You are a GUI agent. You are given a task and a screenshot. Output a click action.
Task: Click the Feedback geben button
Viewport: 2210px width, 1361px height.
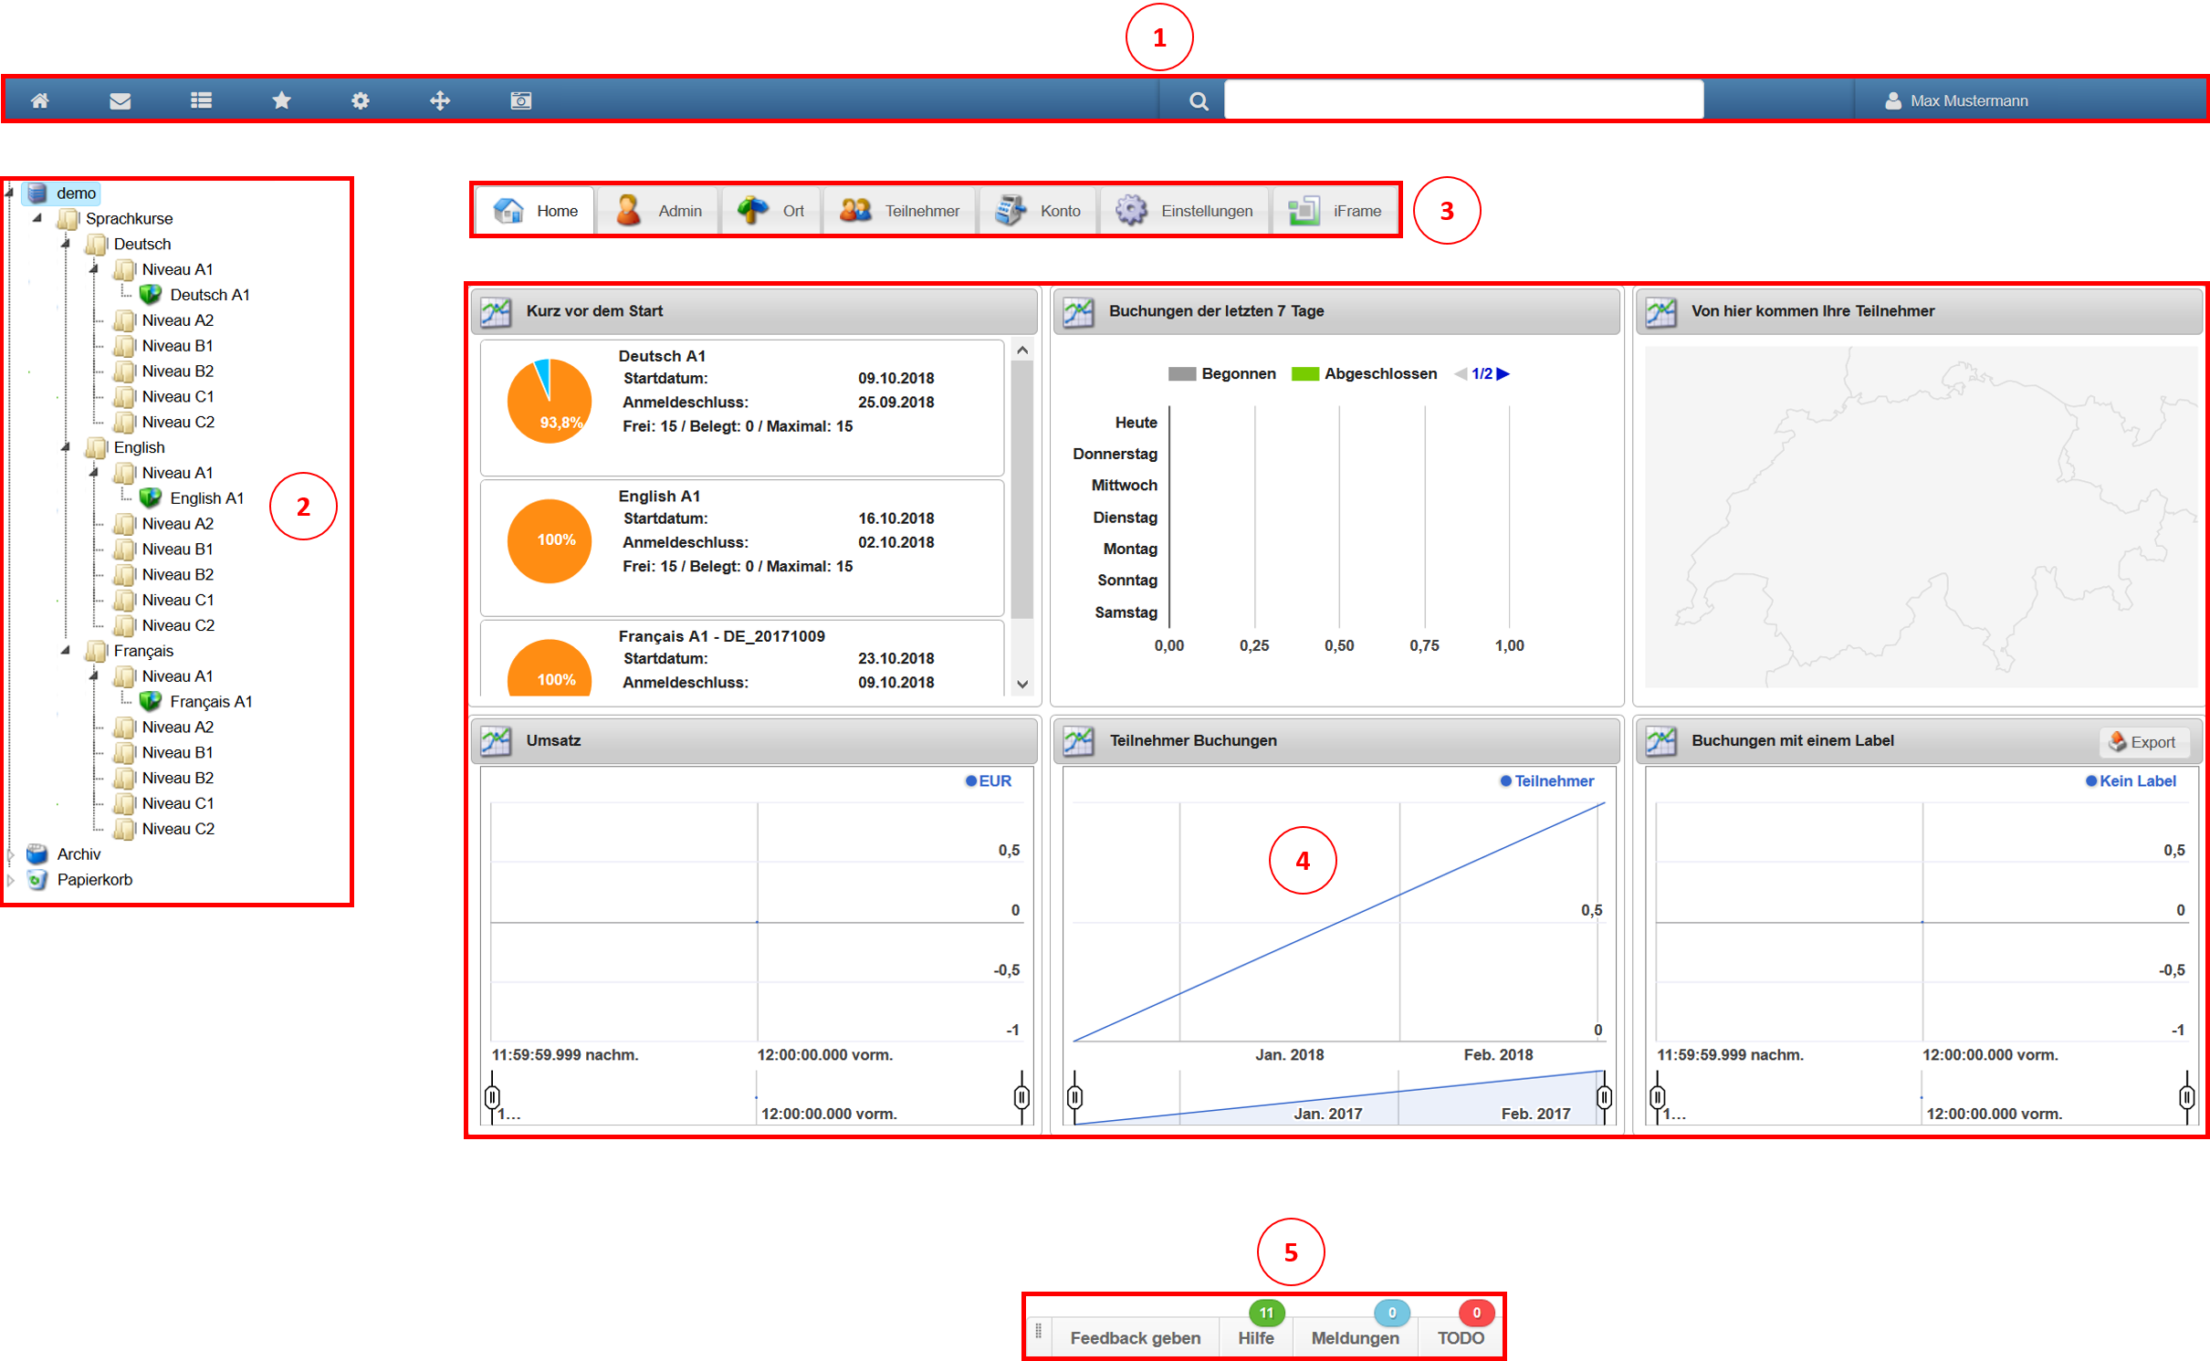pos(1135,1337)
